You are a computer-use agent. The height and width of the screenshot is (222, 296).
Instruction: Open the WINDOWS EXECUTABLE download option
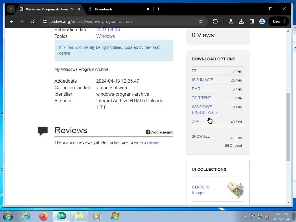205,110
